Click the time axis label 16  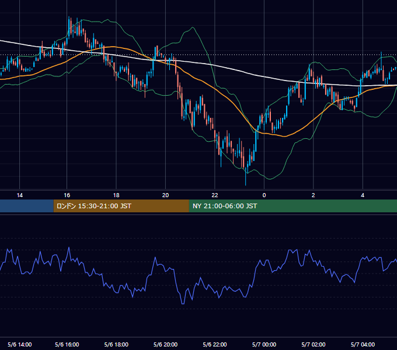tap(67, 195)
